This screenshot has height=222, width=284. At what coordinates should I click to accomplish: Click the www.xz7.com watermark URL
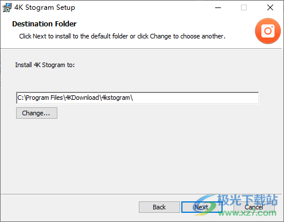[x=247, y=213]
